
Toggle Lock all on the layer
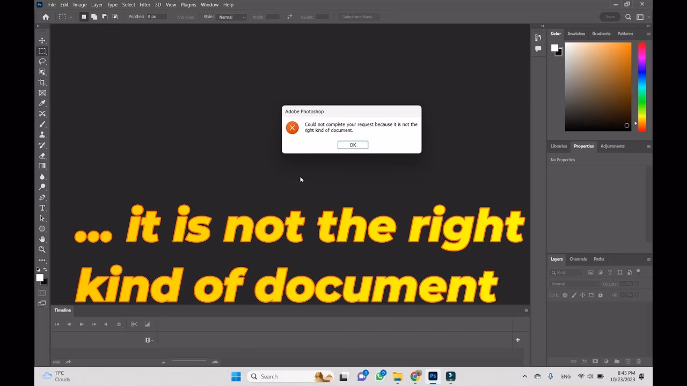[600, 294]
